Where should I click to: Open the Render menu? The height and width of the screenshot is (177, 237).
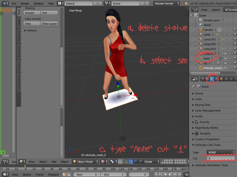[x=25, y=4]
